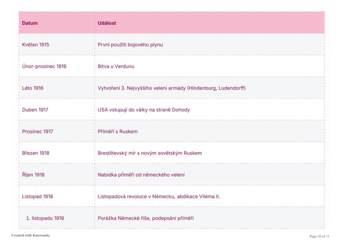Select the 'Léto 1916' date cell

(x=33, y=88)
